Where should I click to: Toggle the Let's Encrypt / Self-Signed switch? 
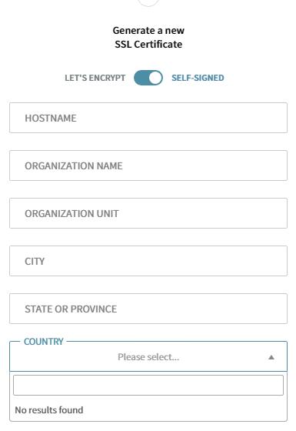click(x=148, y=78)
